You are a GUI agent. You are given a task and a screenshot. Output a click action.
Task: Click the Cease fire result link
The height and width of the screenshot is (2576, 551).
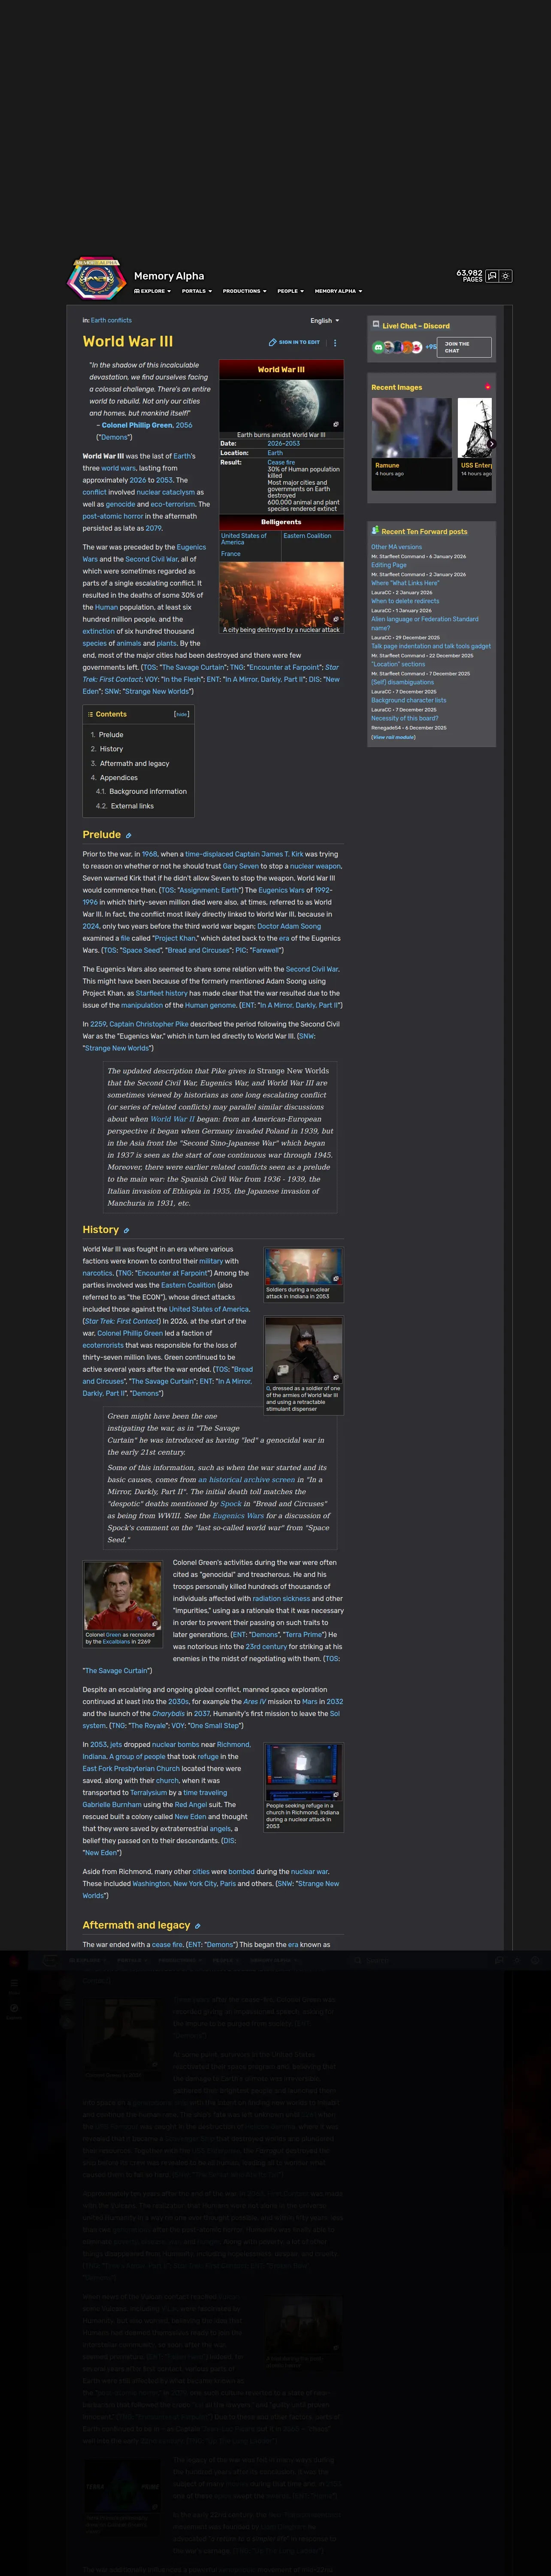coord(281,463)
